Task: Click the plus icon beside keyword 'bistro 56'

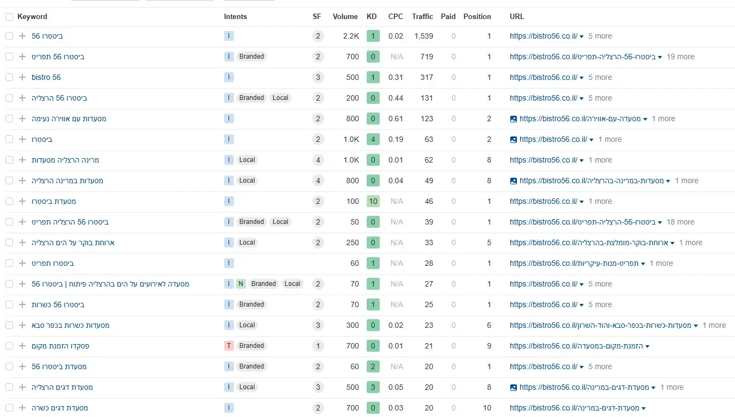Action: tap(22, 77)
